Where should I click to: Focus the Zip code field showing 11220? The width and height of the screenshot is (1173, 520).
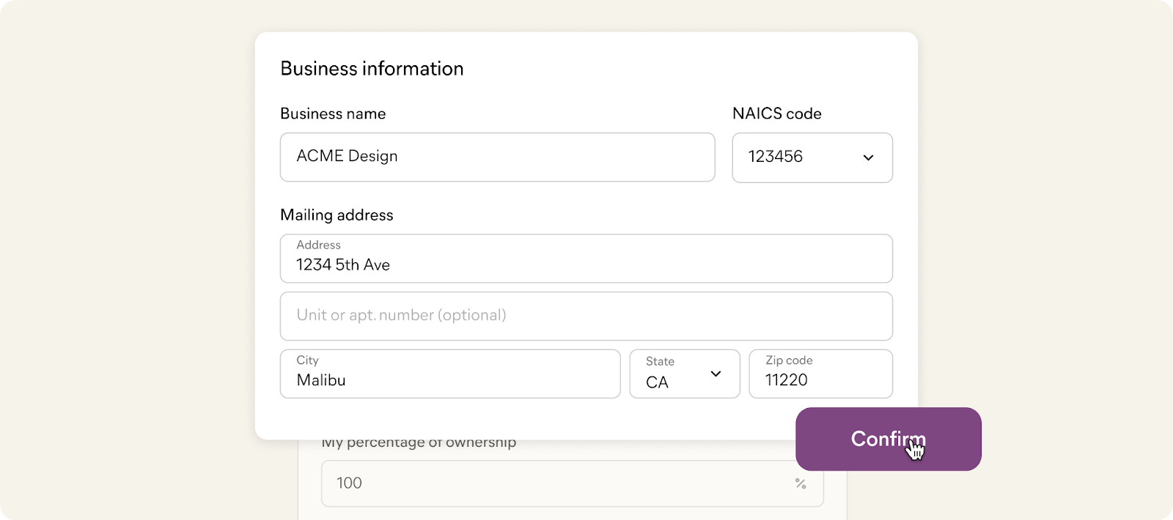[x=820, y=374]
